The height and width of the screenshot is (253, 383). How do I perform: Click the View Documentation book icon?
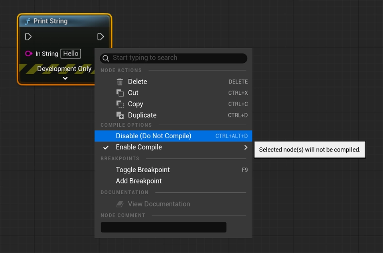(120, 204)
